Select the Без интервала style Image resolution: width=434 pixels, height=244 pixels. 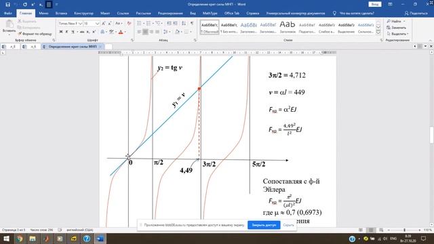(229, 28)
